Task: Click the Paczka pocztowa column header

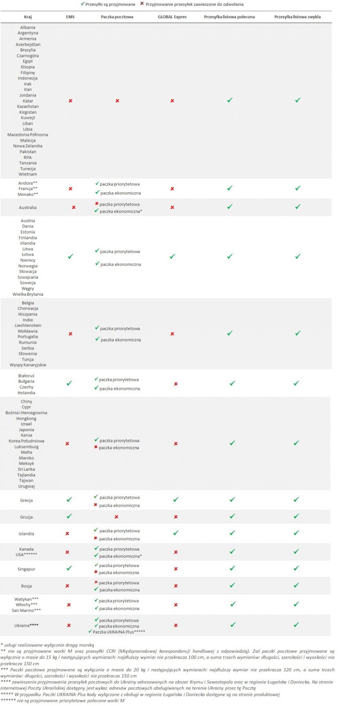Action: coord(117,17)
